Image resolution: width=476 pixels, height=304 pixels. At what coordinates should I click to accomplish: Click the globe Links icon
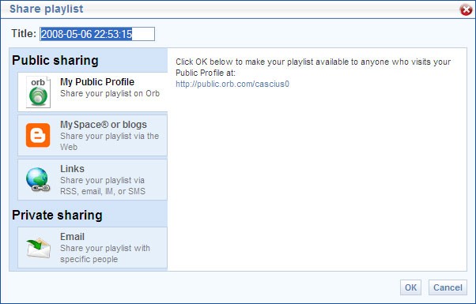(38, 179)
